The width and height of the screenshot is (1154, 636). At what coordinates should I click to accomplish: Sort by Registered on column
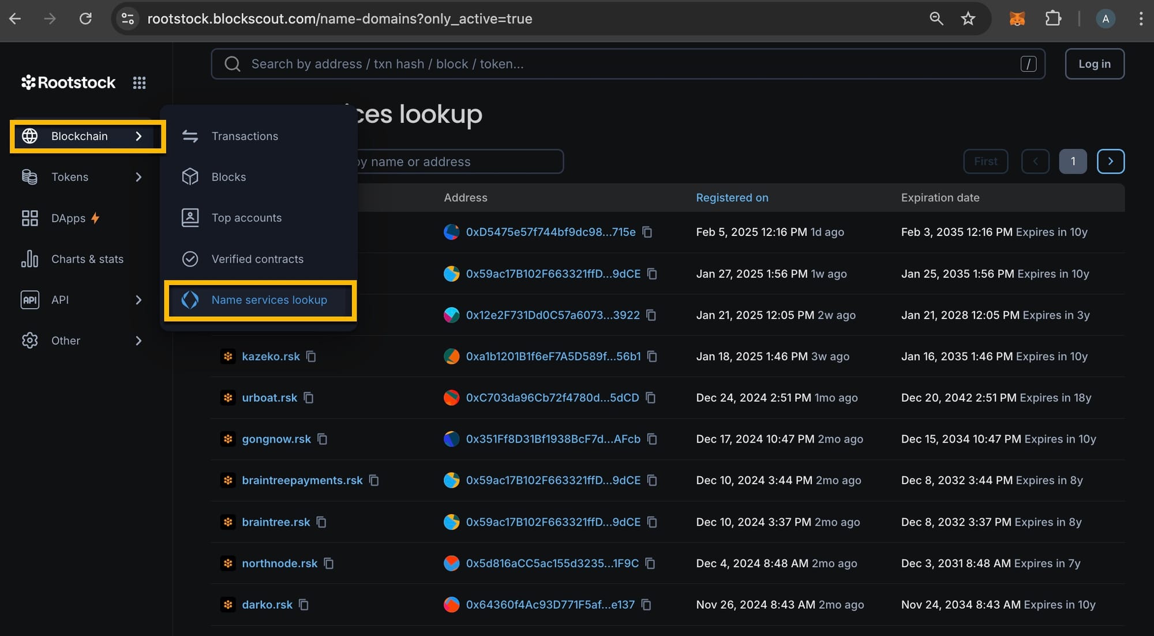point(732,197)
